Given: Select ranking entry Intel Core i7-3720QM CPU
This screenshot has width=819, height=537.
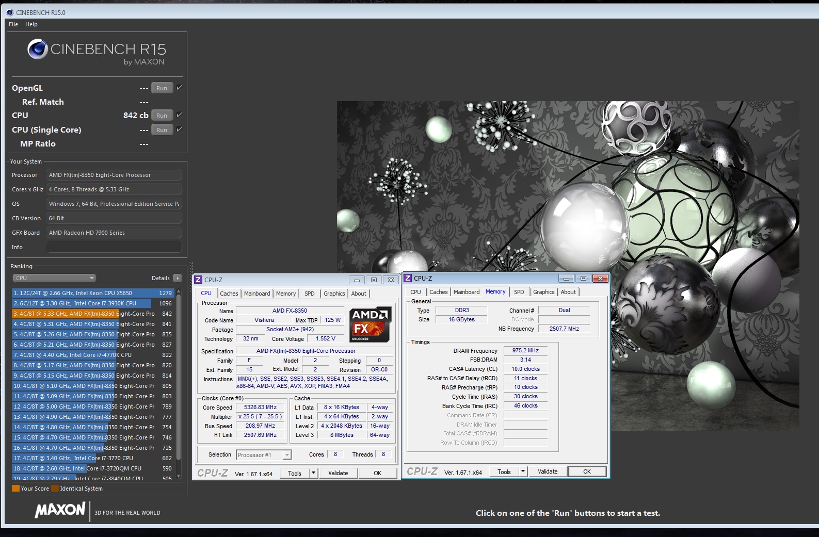Looking at the screenshot, I should click(93, 468).
